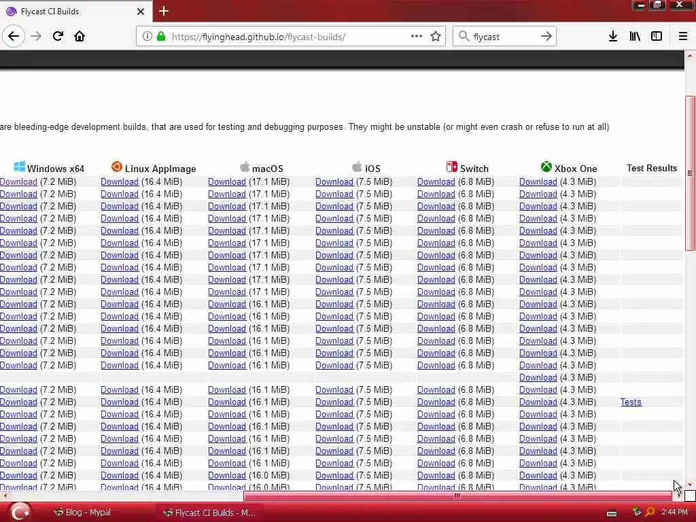Open a new browser tab

[x=164, y=11]
